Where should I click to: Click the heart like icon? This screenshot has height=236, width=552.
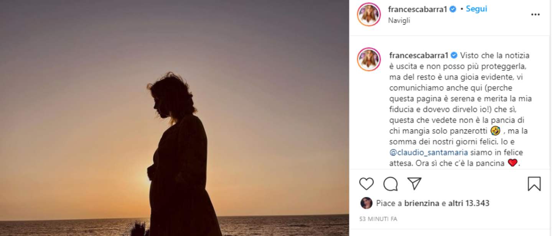coord(366,184)
